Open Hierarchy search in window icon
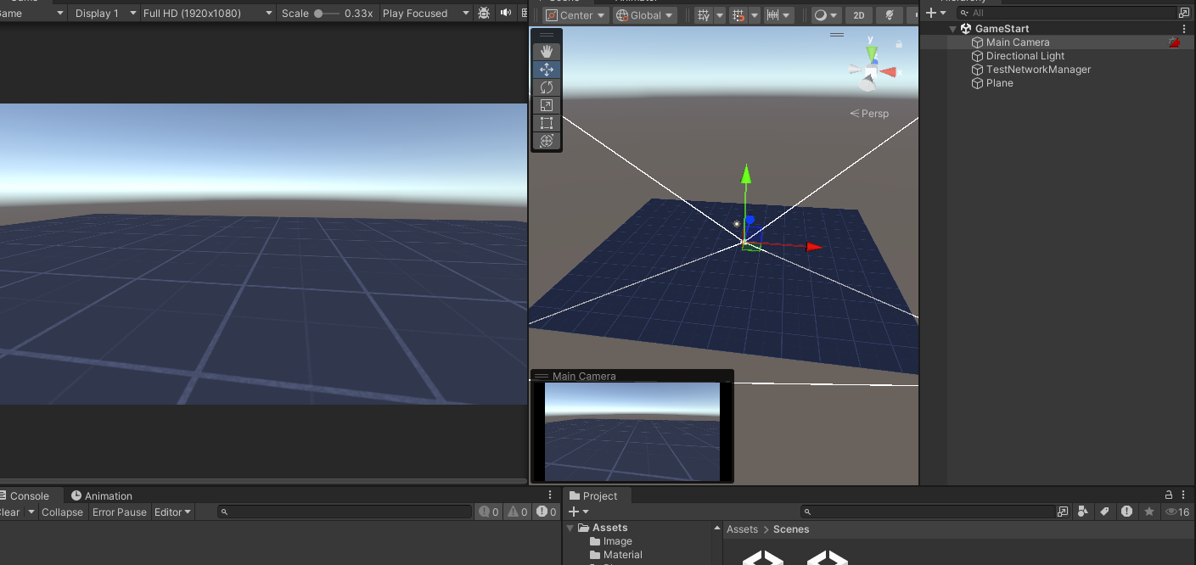Screen dimensions: 1196x565 coord(1183,13)
